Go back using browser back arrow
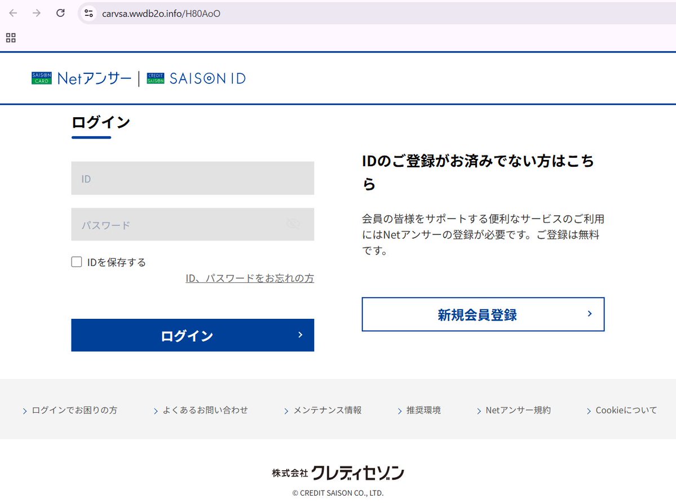 (13, 14)
